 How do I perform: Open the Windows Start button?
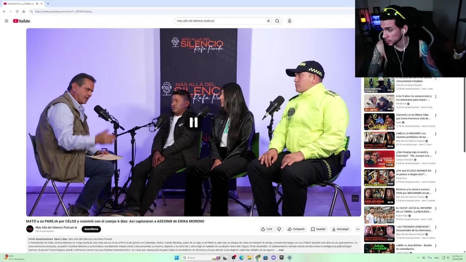177,258
